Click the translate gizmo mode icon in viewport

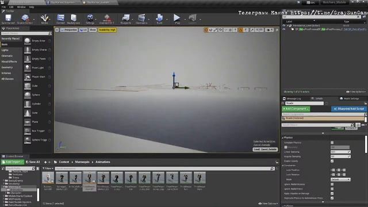206,30
